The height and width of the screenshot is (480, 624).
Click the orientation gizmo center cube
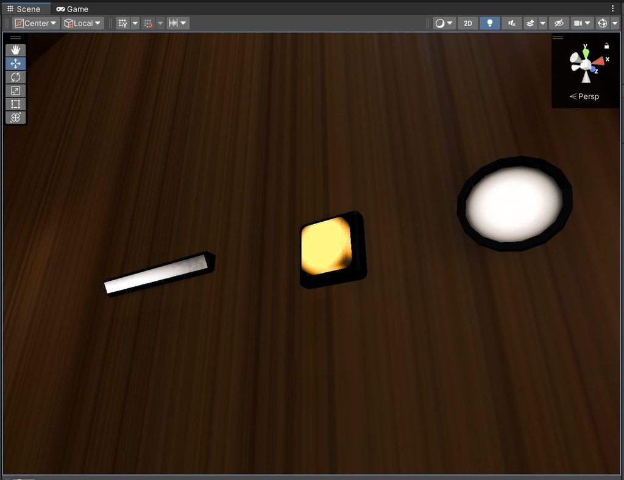click(x=586, y=65)
